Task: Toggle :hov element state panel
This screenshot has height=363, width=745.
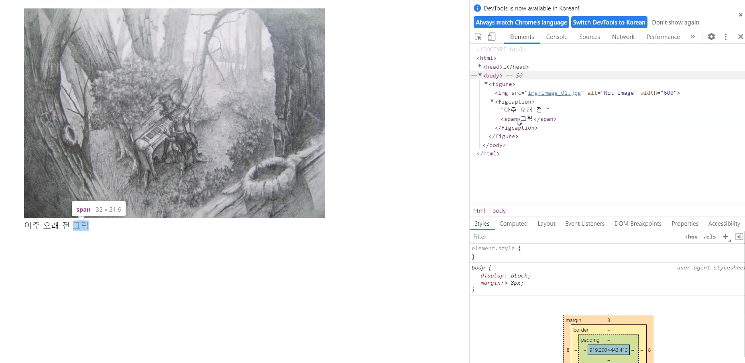Action: click(691, 237)
